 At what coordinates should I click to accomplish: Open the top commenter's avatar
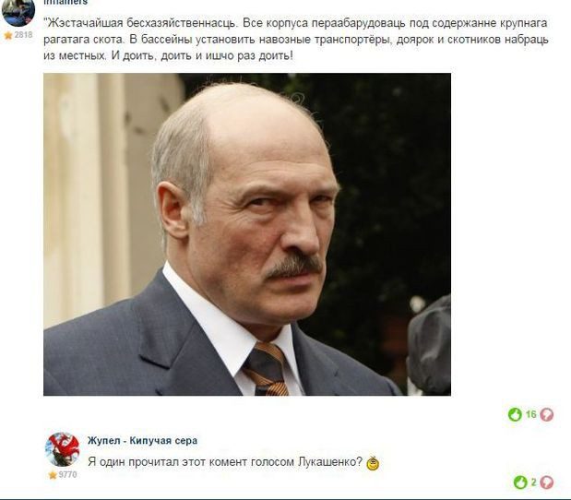18,12
